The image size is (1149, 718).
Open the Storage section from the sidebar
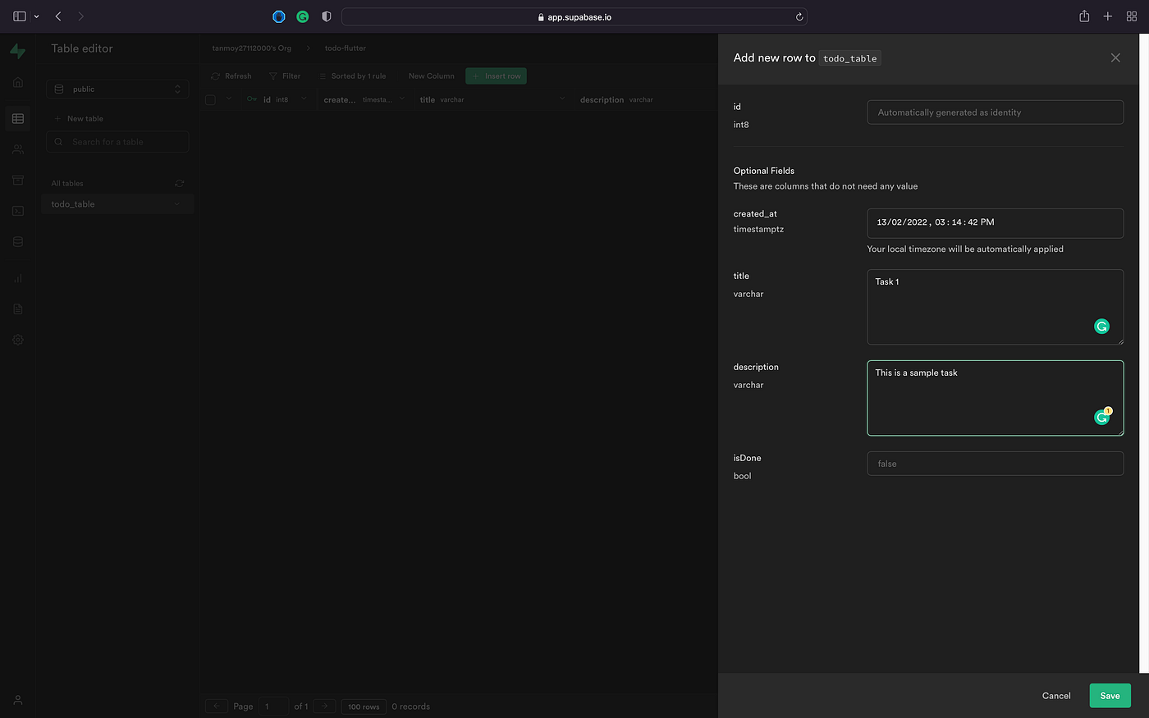coord(17,180)
